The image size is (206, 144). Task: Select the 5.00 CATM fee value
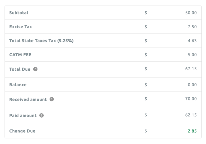pos(192,55)
